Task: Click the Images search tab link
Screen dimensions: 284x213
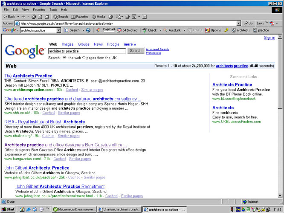Action: 67,44
